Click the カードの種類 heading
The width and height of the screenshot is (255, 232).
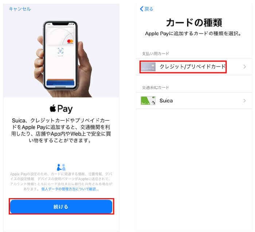(x=194, y=23)
